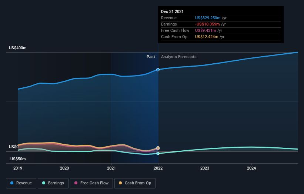
Task: Click the Past label
Action: click(151, 57)
